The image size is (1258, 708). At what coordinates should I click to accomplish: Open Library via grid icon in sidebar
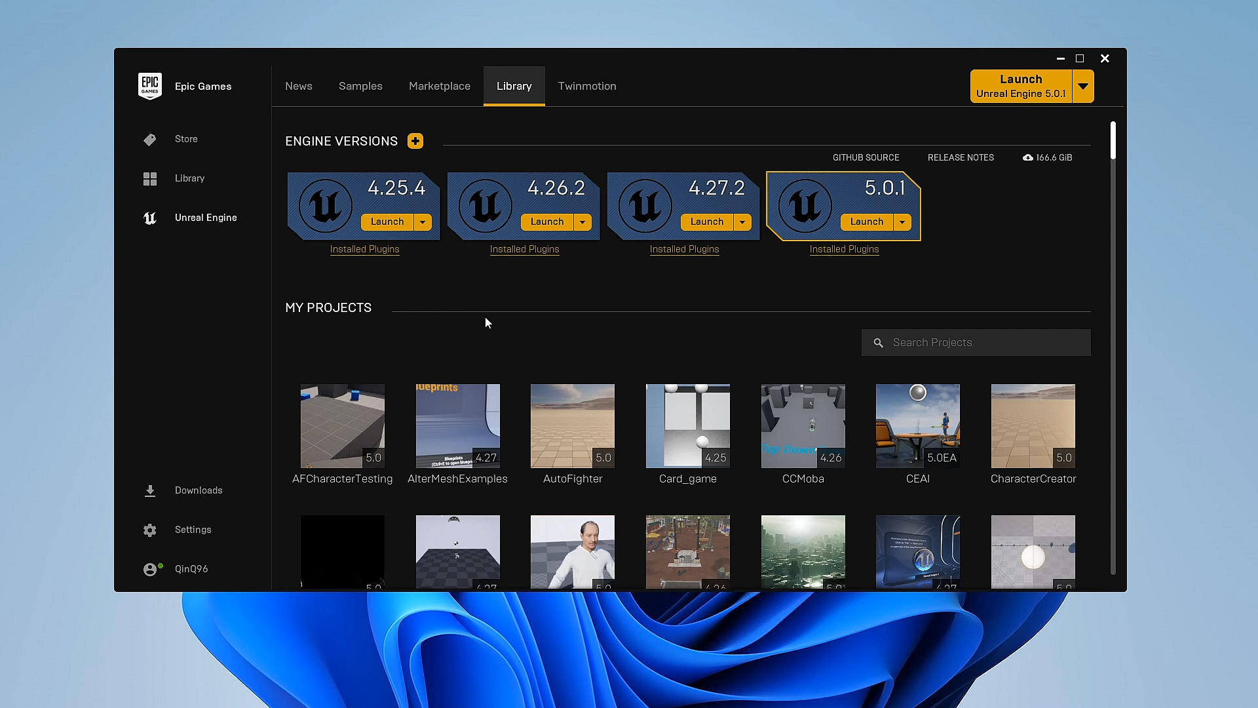coord(150,179)
